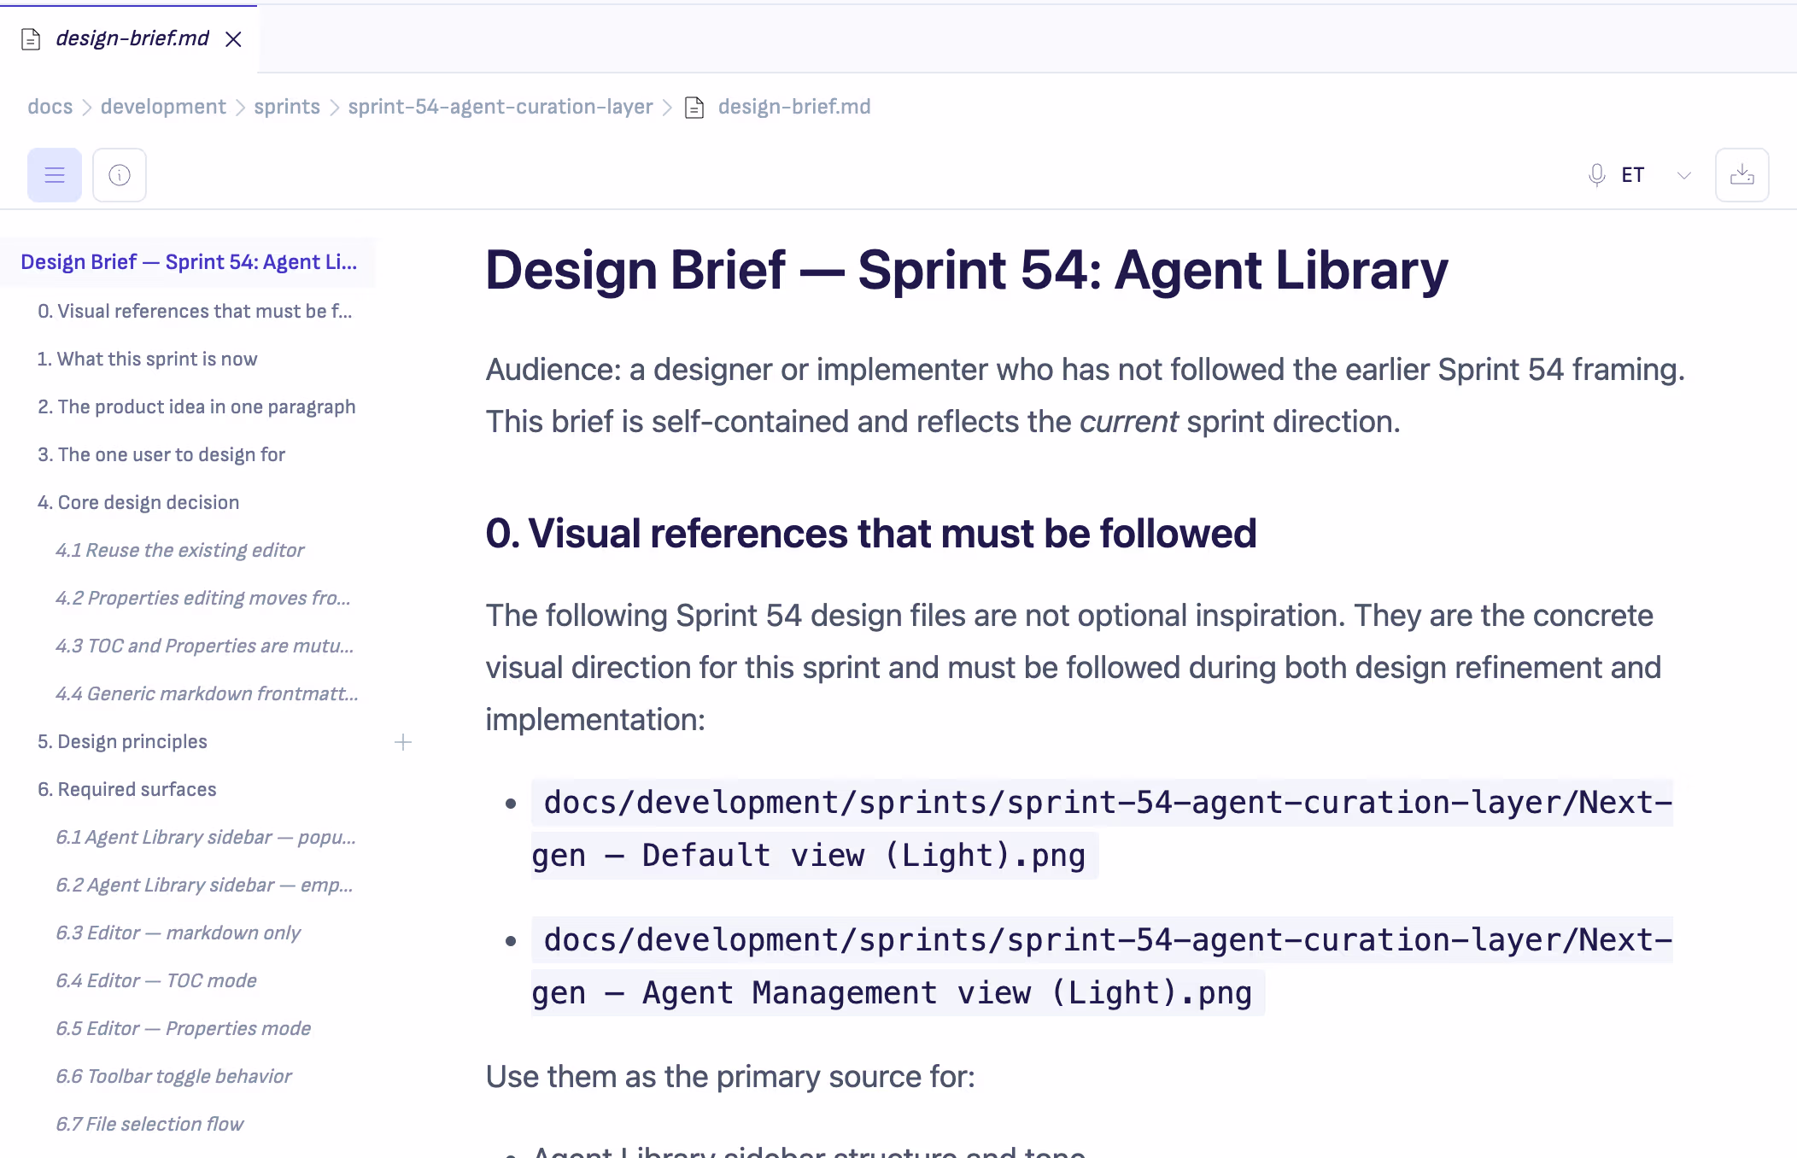Viewport: 1797px width, 1158px height.
Task: Open 6.5 Editor — Properties mode
Action: click(184, 1028)
